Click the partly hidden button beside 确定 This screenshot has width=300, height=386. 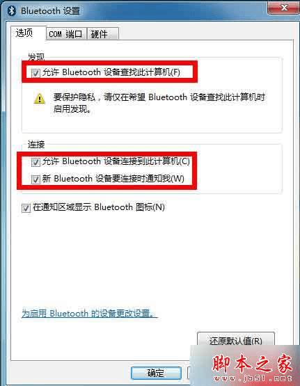[189, 373]
